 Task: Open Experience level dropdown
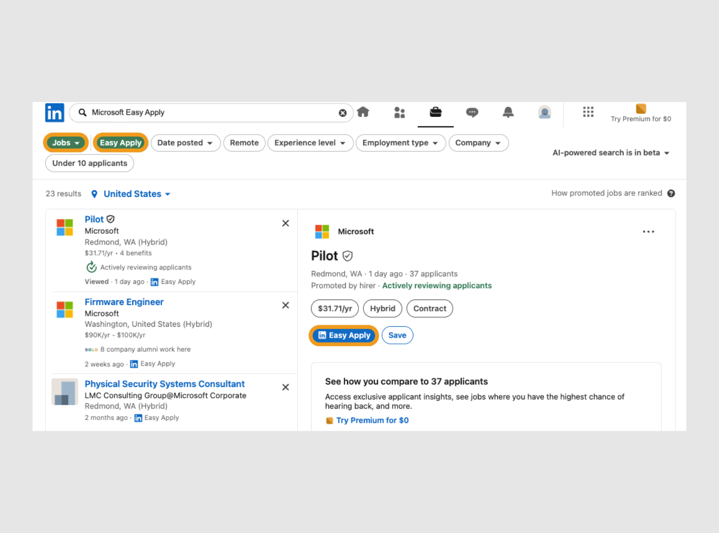[x=310, y=143]
